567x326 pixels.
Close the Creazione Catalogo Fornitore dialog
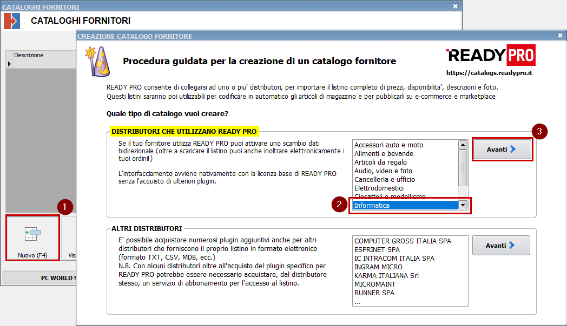pyautogui.click(x=560, y=35)
